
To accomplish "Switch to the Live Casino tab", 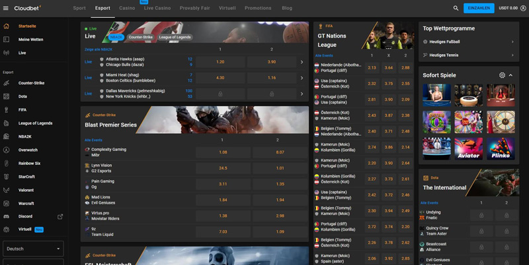I will 157,8.
